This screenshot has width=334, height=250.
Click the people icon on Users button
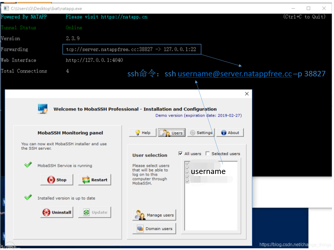[x=166, y=133]
